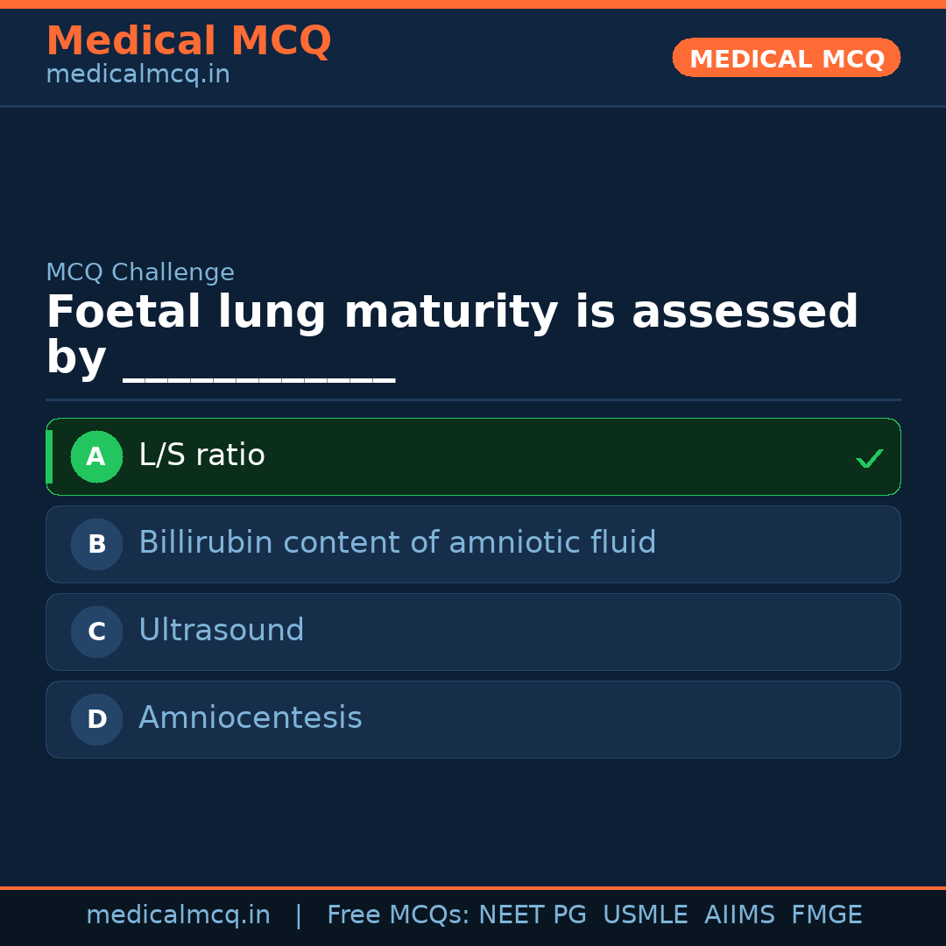Click "USMLE" in the footer
The image size is (946, 946).
645,915
